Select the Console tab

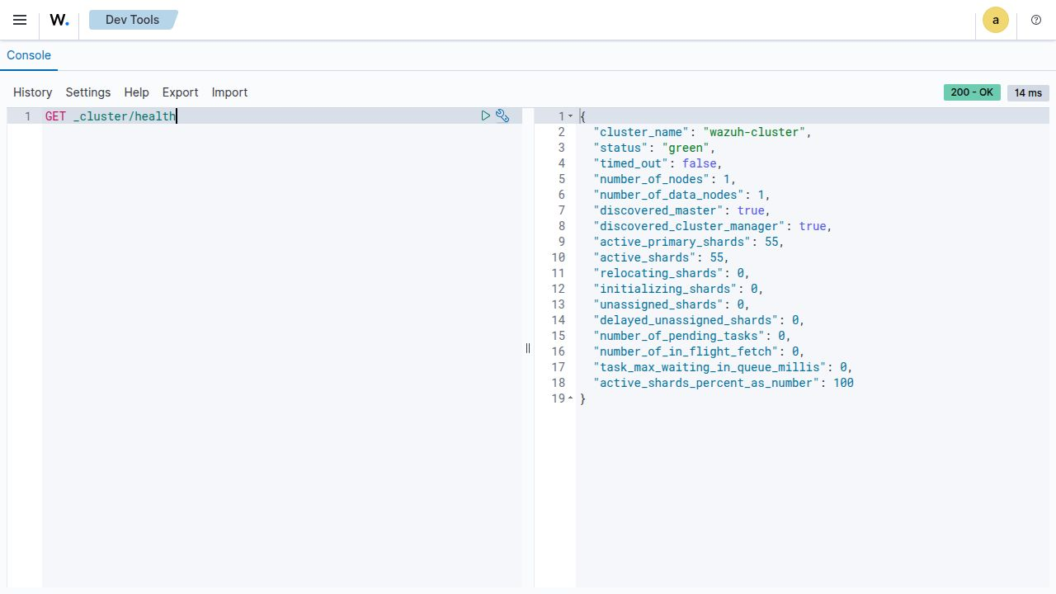click(x=29, y=55)
